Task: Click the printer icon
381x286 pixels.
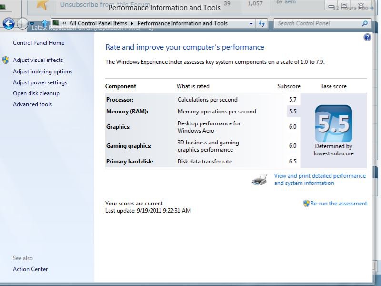Action: (260, 180)
